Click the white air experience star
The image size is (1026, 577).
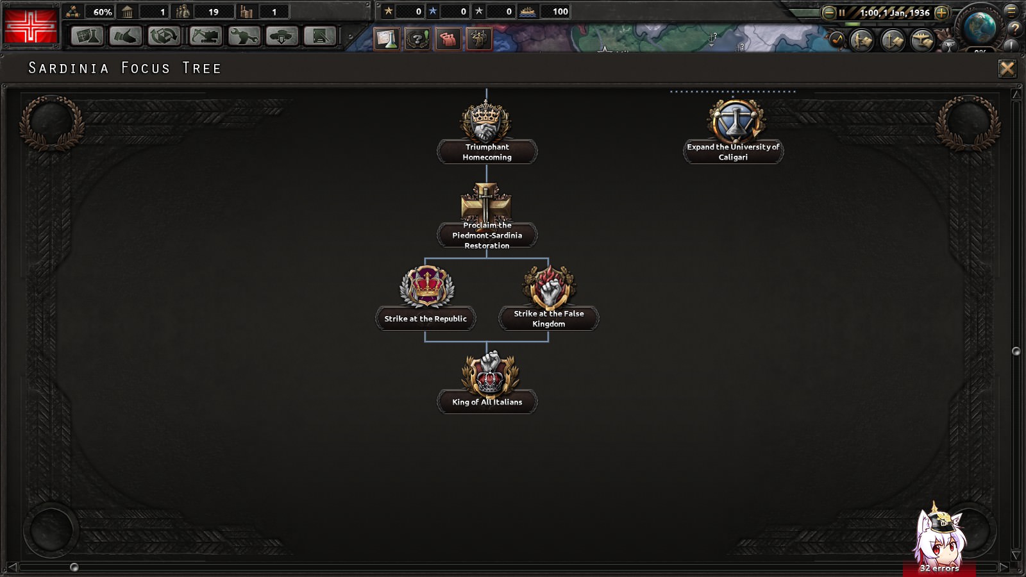[479, 11]
